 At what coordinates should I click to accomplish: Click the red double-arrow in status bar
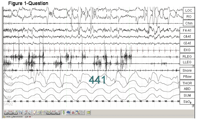(30, 117)
